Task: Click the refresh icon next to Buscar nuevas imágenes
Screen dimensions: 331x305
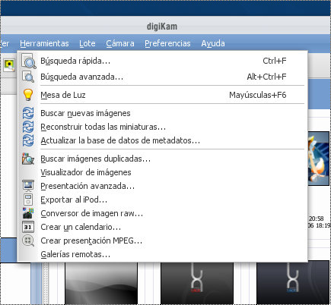Action: 28,113
